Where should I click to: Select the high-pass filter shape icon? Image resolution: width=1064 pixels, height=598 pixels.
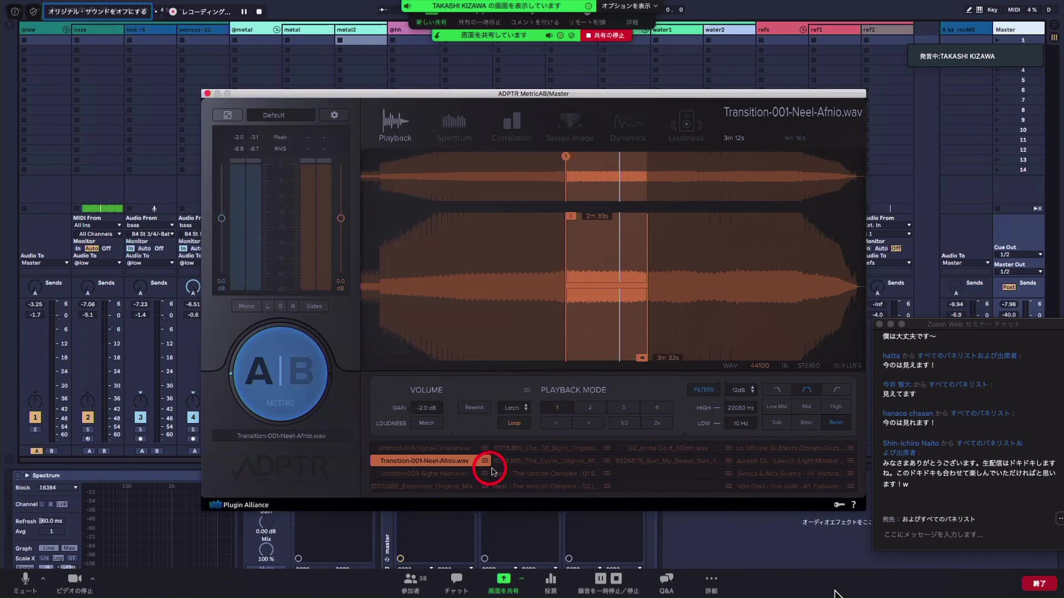(x=836, y=390)
